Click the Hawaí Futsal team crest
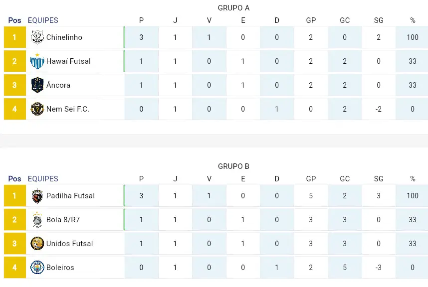This screenshot has width=428, height=287. (37, 61)
